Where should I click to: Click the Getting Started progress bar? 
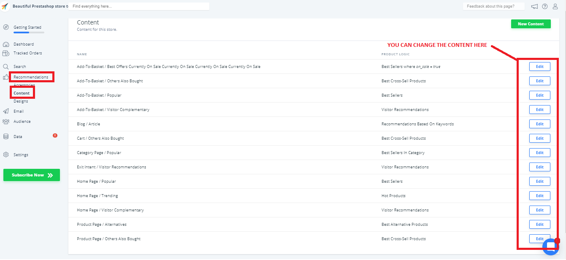tap(29, 32)
